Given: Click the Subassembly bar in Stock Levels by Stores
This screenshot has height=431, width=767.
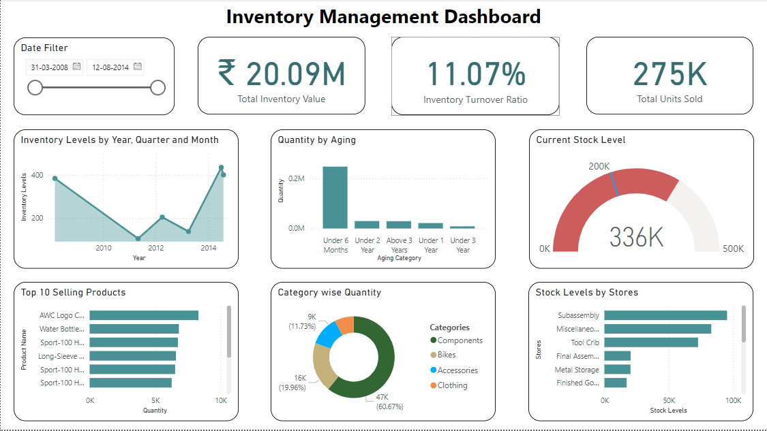Looking at the screenshot, I should coord(665,316).
